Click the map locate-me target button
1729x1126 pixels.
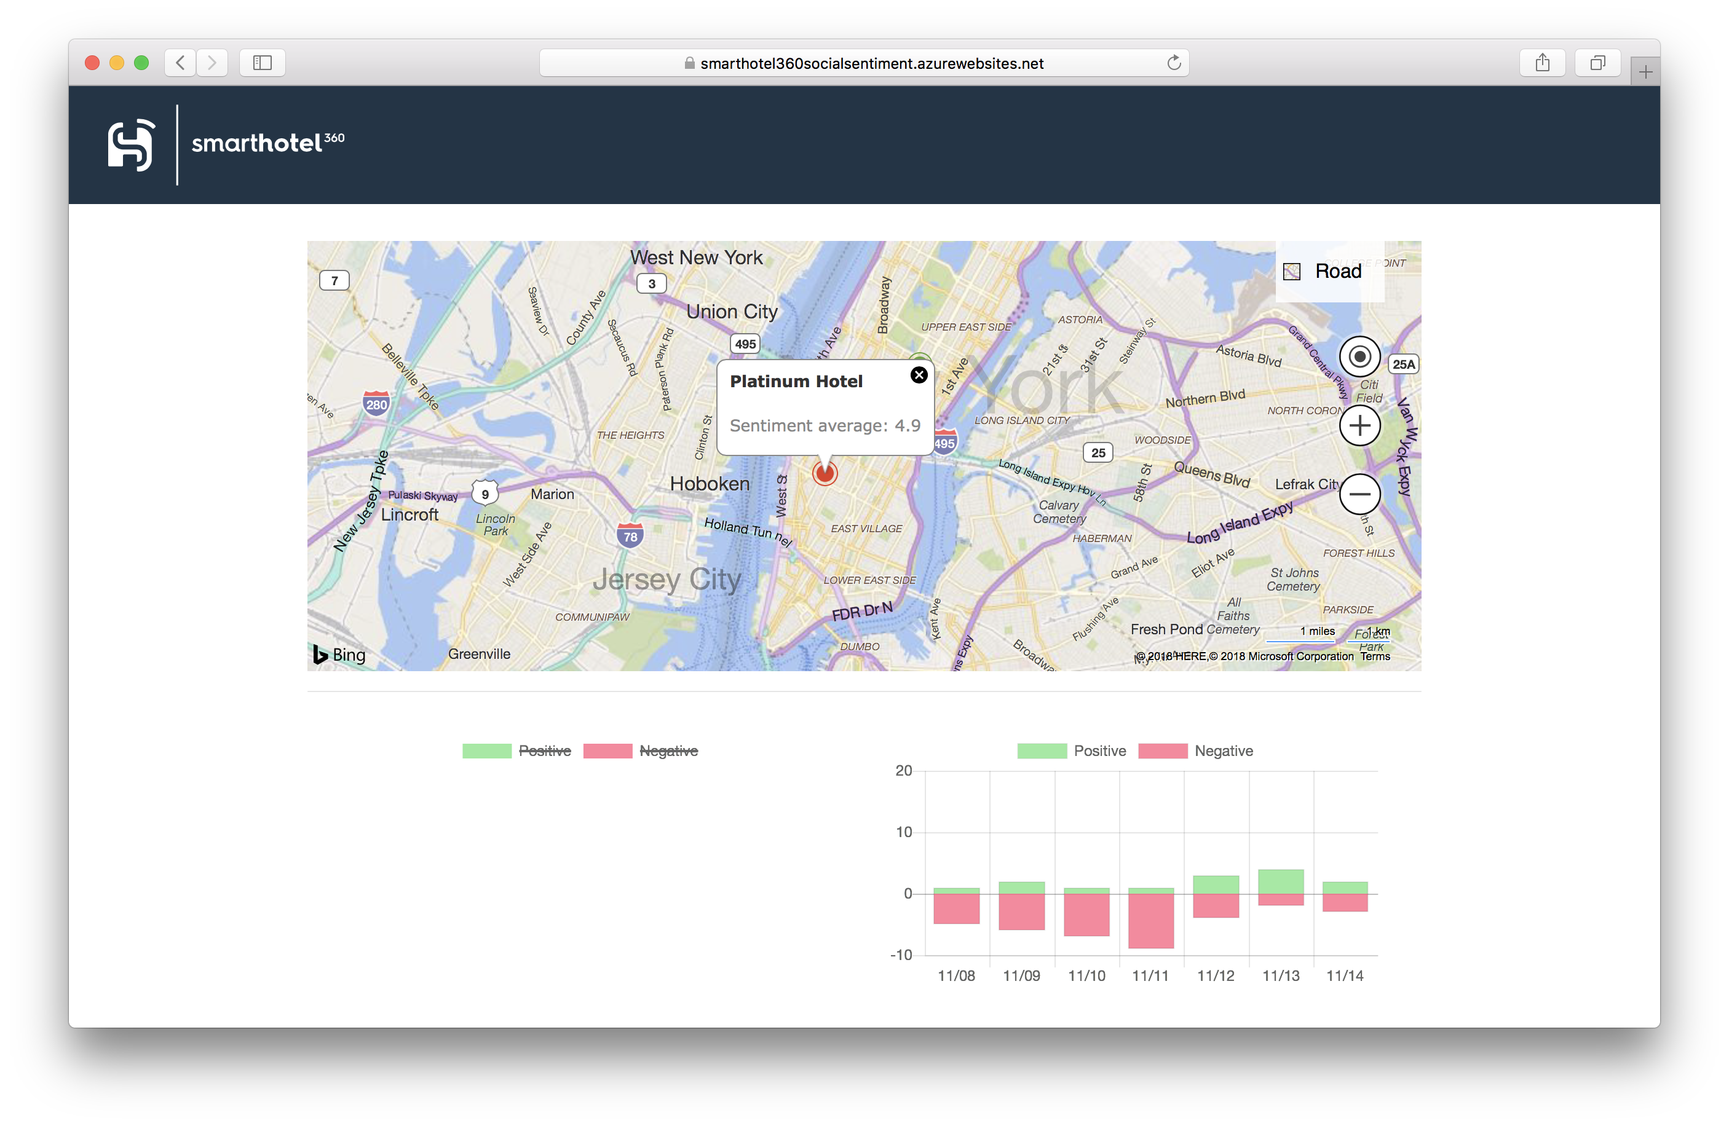point(1359,356)
